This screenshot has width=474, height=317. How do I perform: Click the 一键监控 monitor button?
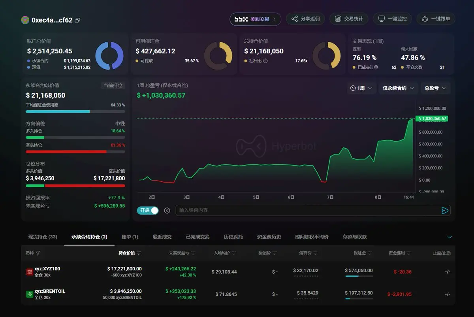coord(392,19)
